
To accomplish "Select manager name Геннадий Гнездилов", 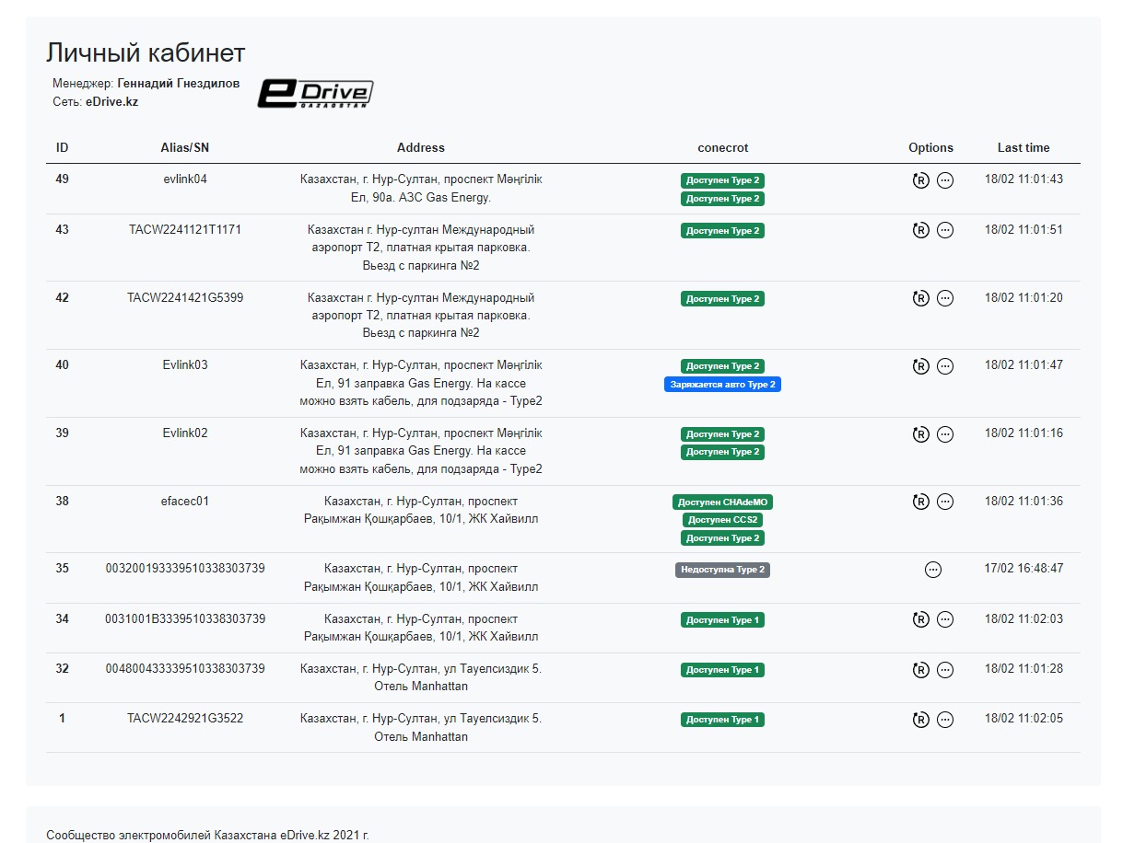I will (x=179, y=83).
